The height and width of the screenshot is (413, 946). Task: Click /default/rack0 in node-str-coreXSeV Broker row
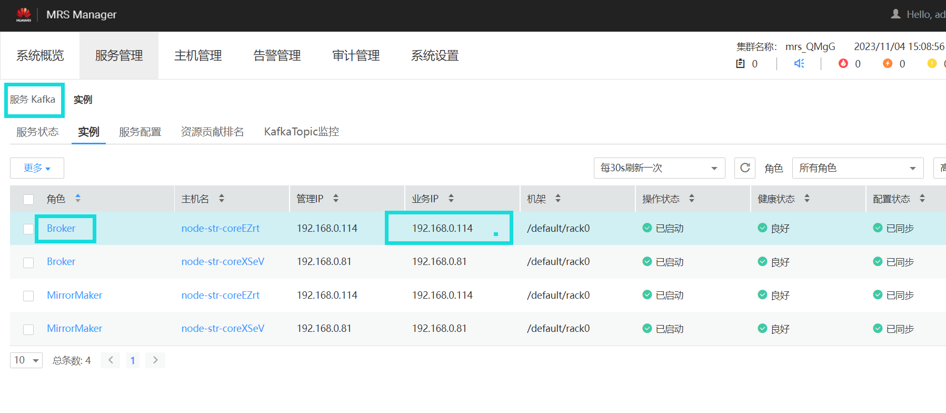(x=558, y=261)
